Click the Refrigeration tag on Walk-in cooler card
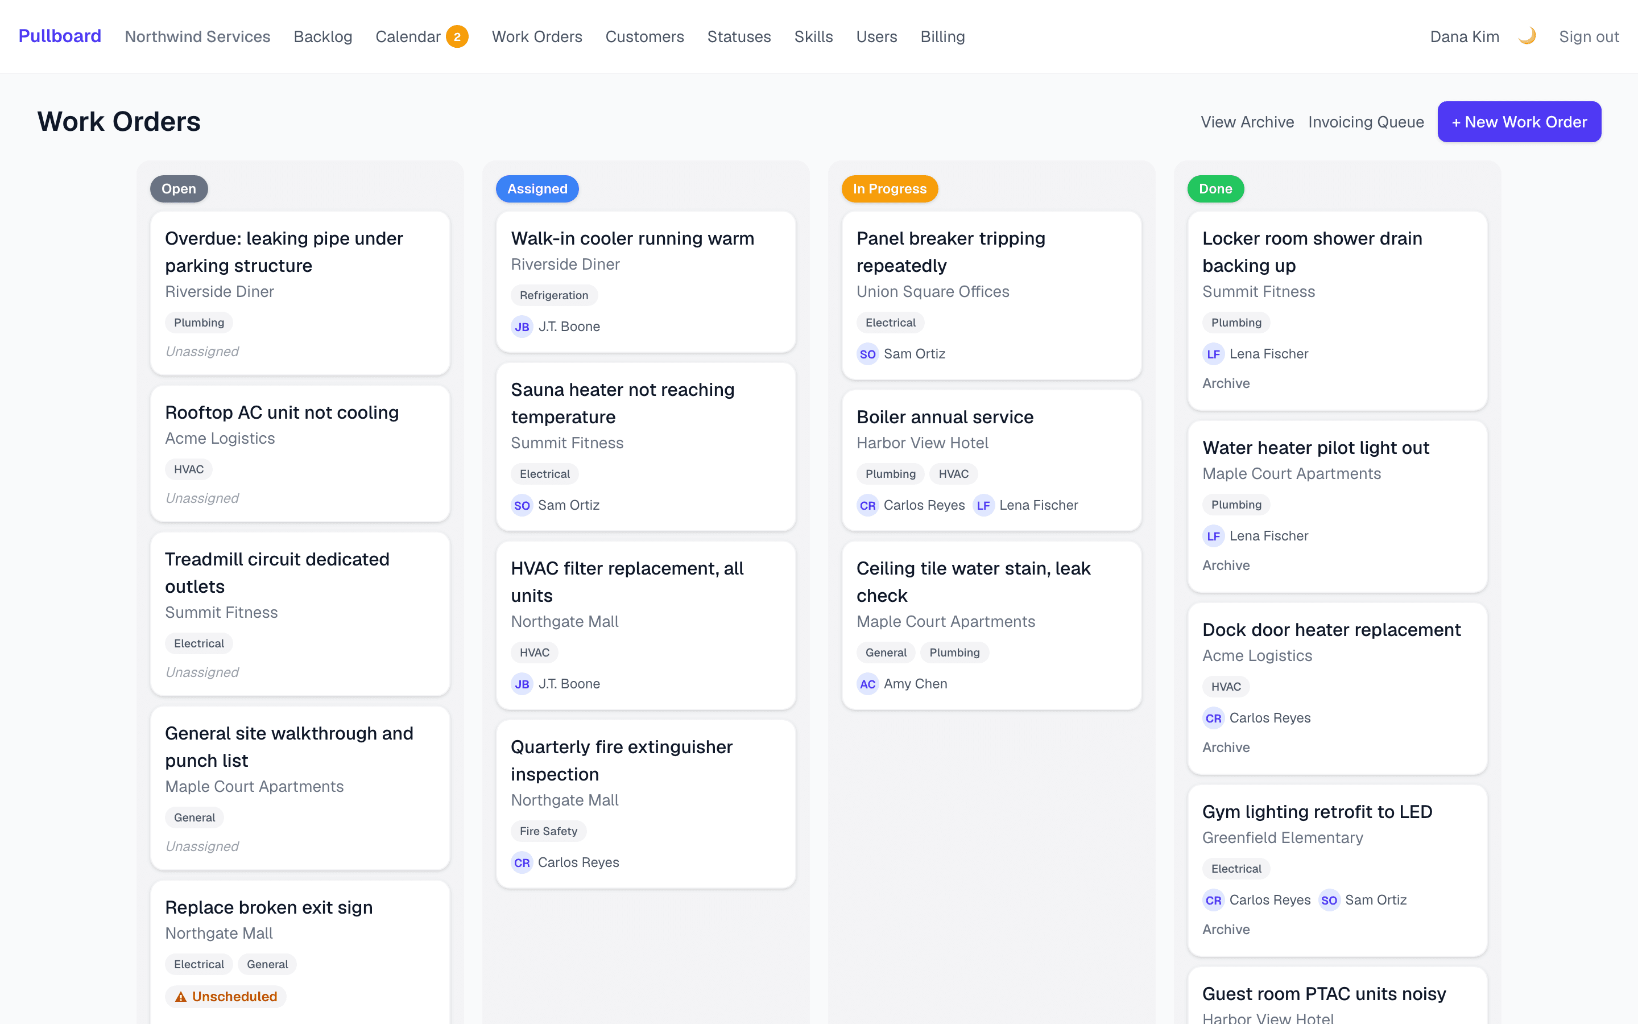1638x1024 pixels. [553, 295]
